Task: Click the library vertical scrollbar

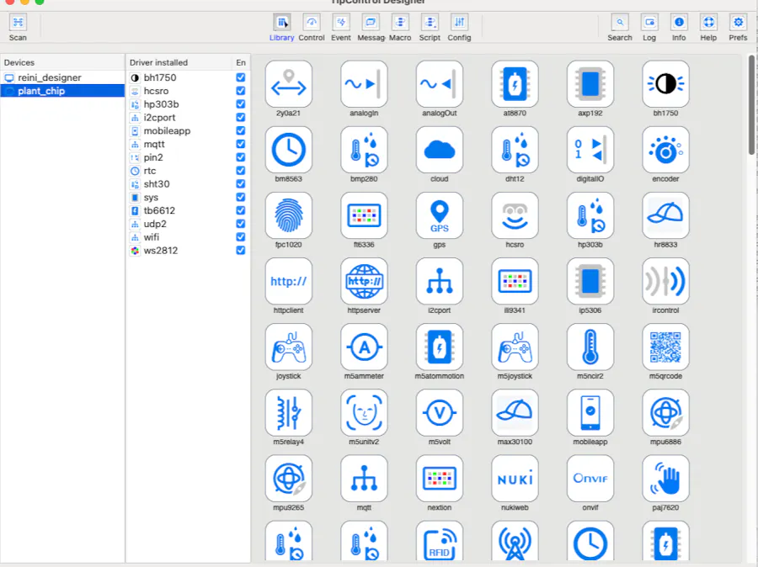Action: coord(751,105)
